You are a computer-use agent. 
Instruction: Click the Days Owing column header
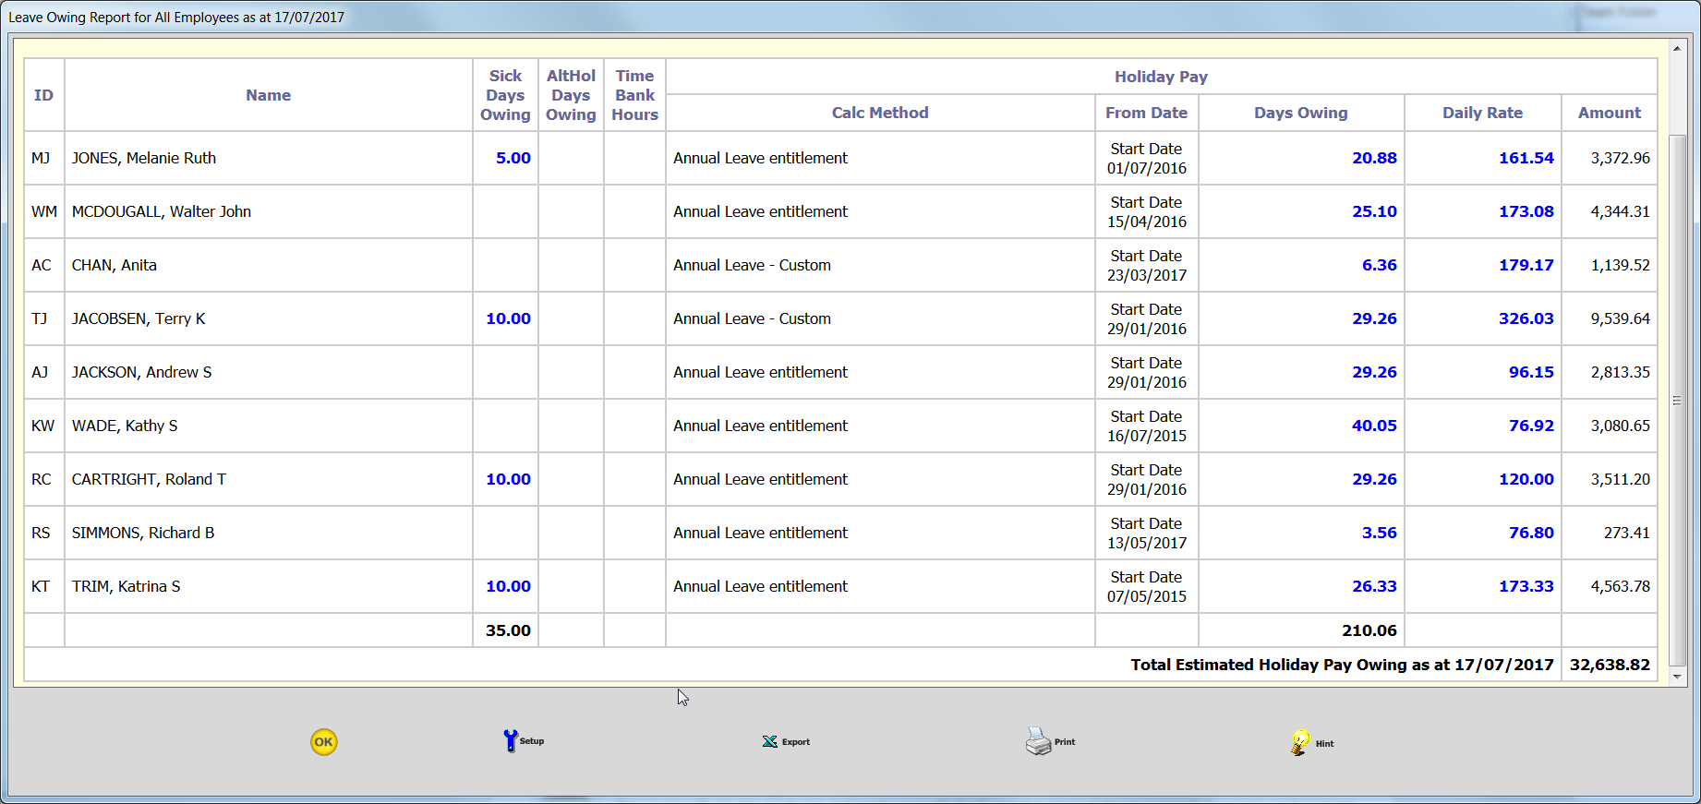pos(1300,113)
